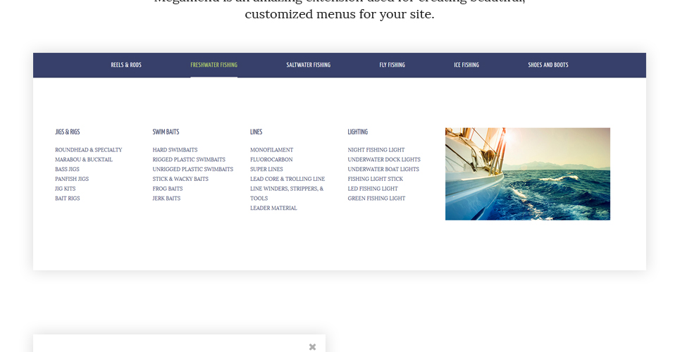Go to Green Fishing Light category

376,198
